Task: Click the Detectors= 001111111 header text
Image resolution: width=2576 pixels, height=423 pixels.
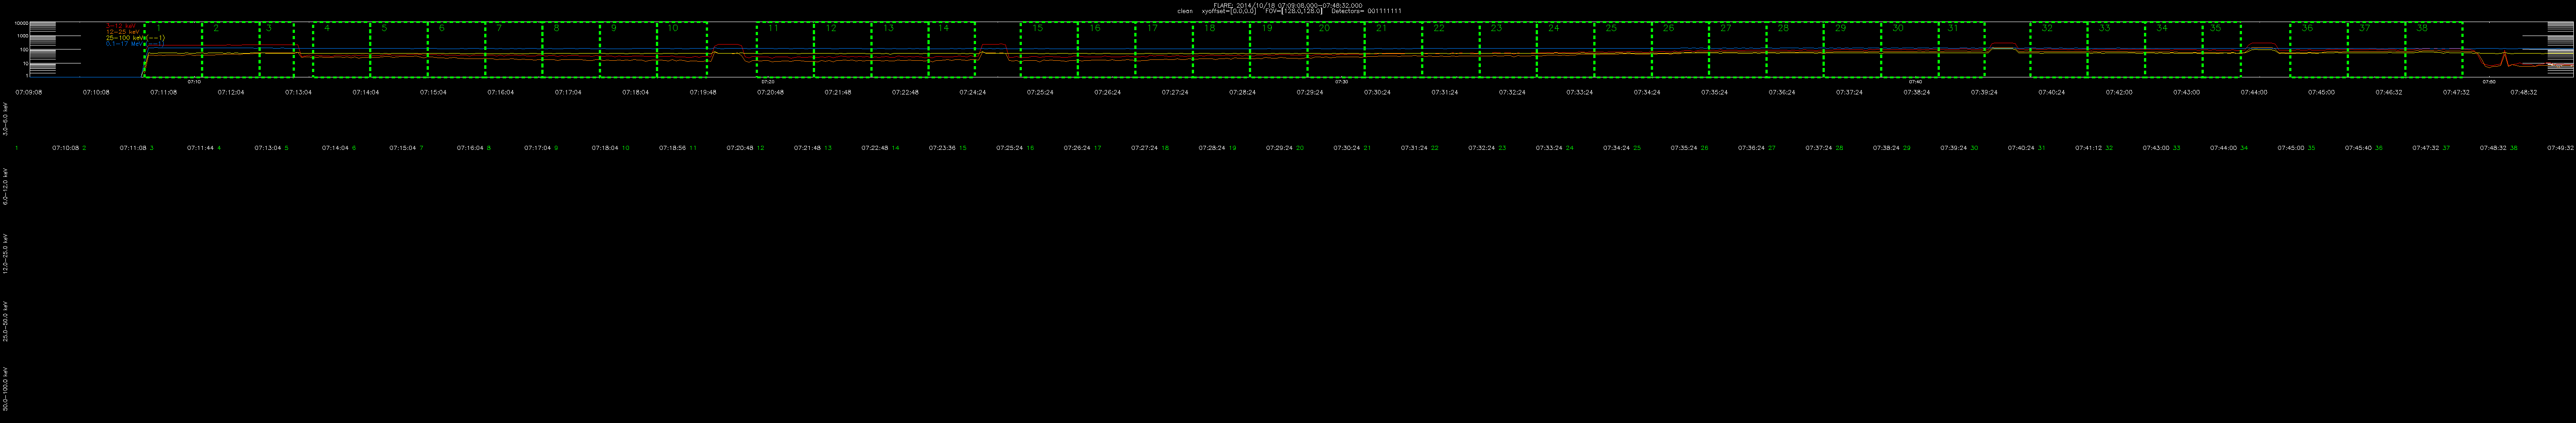Action: [1366, 11]
